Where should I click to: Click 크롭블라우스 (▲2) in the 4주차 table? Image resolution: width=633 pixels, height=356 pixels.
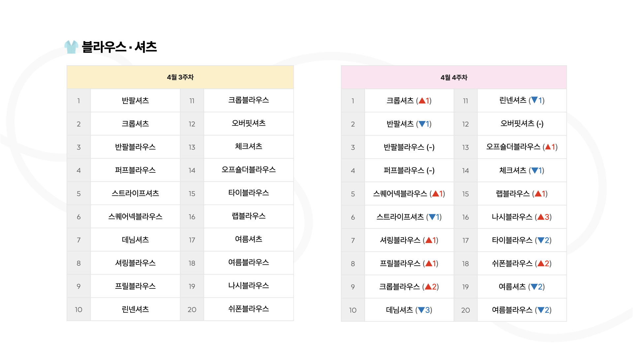pyautogui.click(x=409, y=287)
